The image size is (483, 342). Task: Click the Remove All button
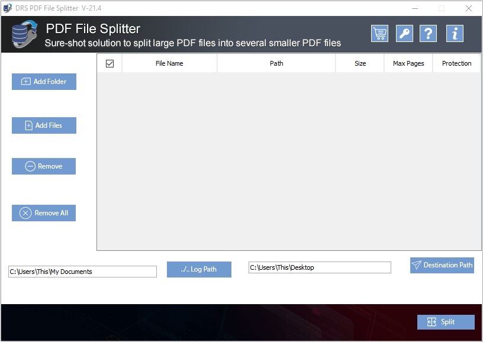click(x=44, y=213)
